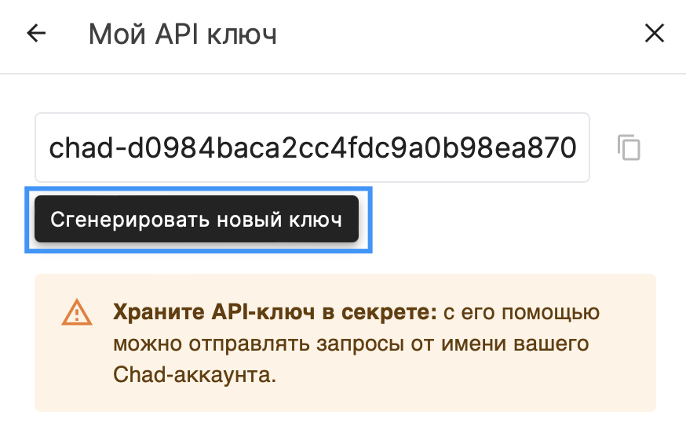Close the "Мой API ключ" panel
This screenshot has width=686, height=444.
tap(654, 34)
